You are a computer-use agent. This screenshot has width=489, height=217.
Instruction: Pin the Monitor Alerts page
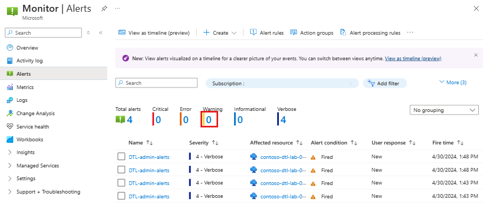pos(104,9)
